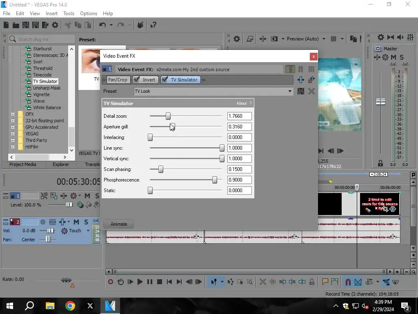Click the track 2 Arm for Record icon

42,222
